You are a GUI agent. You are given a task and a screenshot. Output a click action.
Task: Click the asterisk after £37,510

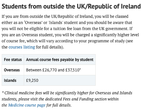pos(80,69)
